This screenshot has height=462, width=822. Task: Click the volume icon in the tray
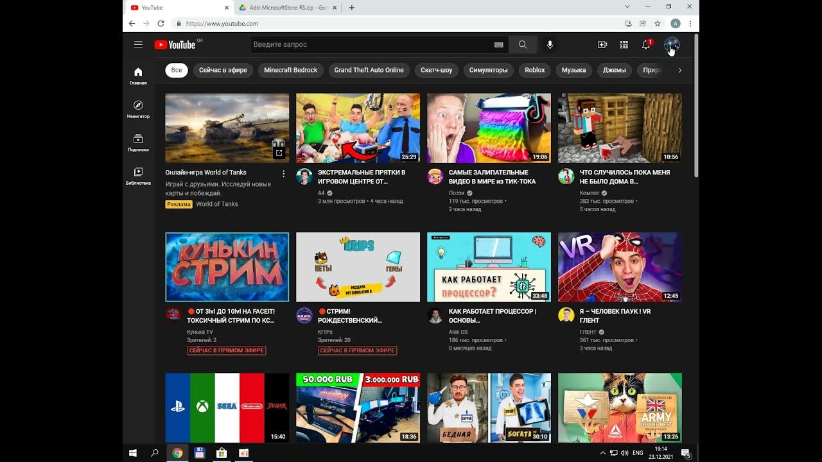(625, 453)
